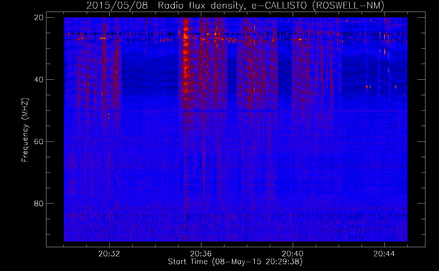Image resolution: width=439 pixels, height=271 pixels.
Task: Click the 20:32 time tick label
Action: (x=109, y=254)
